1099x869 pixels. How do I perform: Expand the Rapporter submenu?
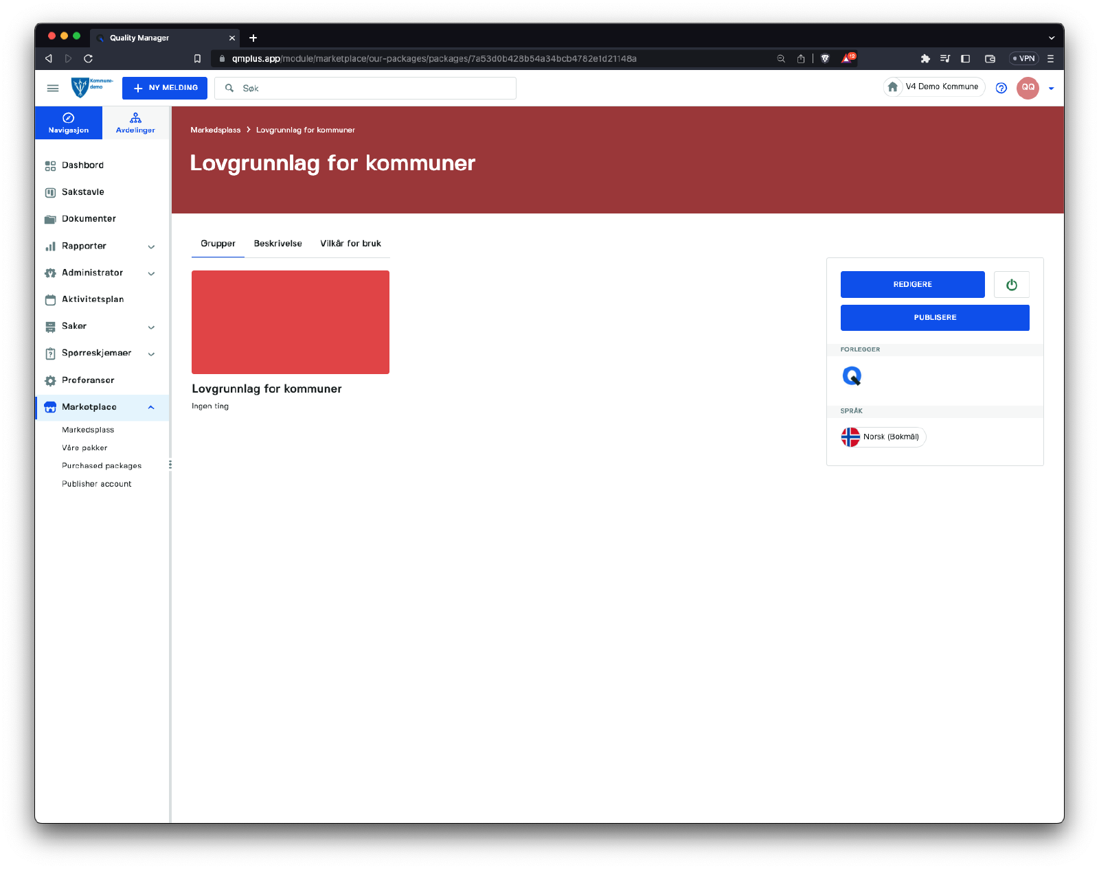click(x=151, y=246)
